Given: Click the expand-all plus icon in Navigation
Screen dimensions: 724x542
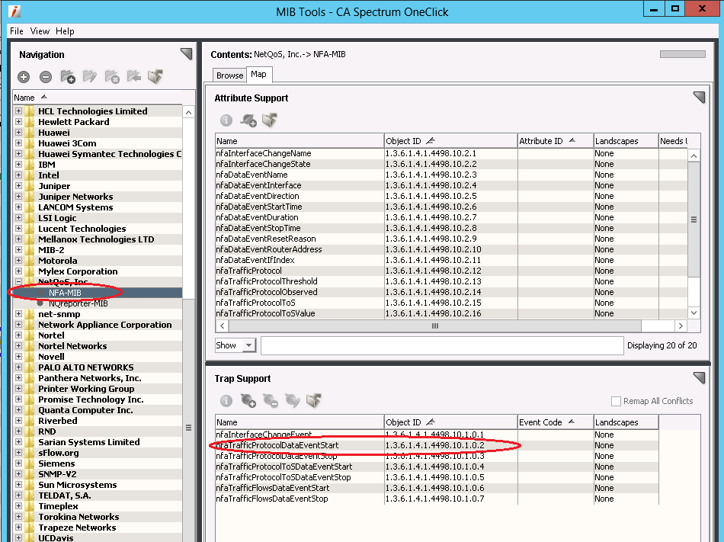Looking at the screenshot, I should coord(24,77).
